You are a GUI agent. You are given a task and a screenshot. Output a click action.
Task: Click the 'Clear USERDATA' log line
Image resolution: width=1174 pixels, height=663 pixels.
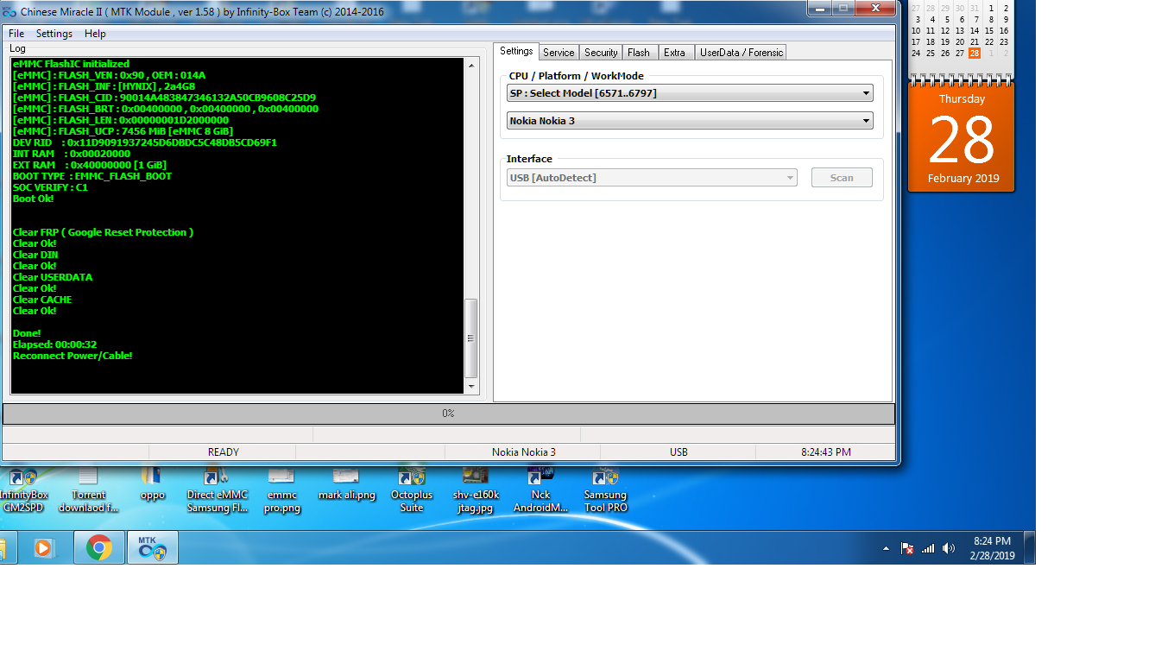[x=53, y=277]
